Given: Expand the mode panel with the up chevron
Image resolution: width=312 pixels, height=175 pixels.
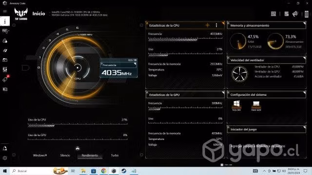Looking at the screenshot, I should [78, 148].
